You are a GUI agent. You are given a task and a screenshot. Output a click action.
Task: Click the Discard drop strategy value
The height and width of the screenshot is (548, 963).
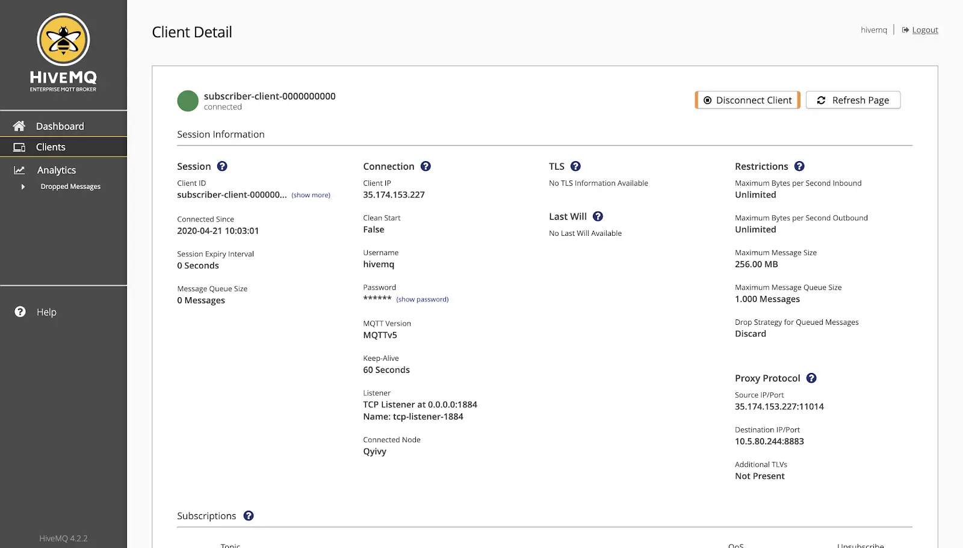coord(751,334)
